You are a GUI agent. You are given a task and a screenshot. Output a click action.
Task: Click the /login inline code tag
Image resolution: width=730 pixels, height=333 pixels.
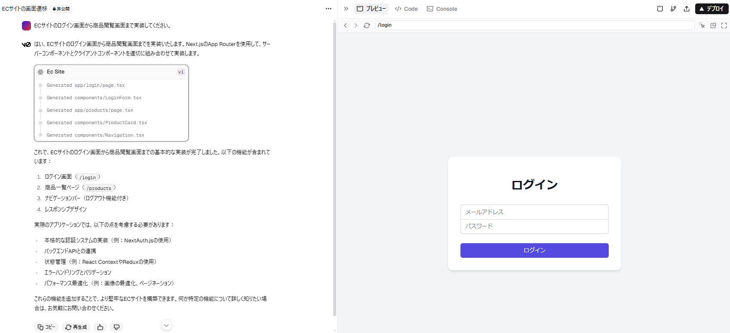(88, 177)
